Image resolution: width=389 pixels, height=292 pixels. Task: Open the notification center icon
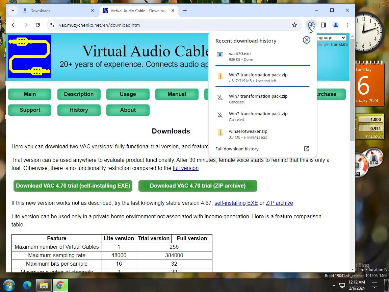(374, 285)
